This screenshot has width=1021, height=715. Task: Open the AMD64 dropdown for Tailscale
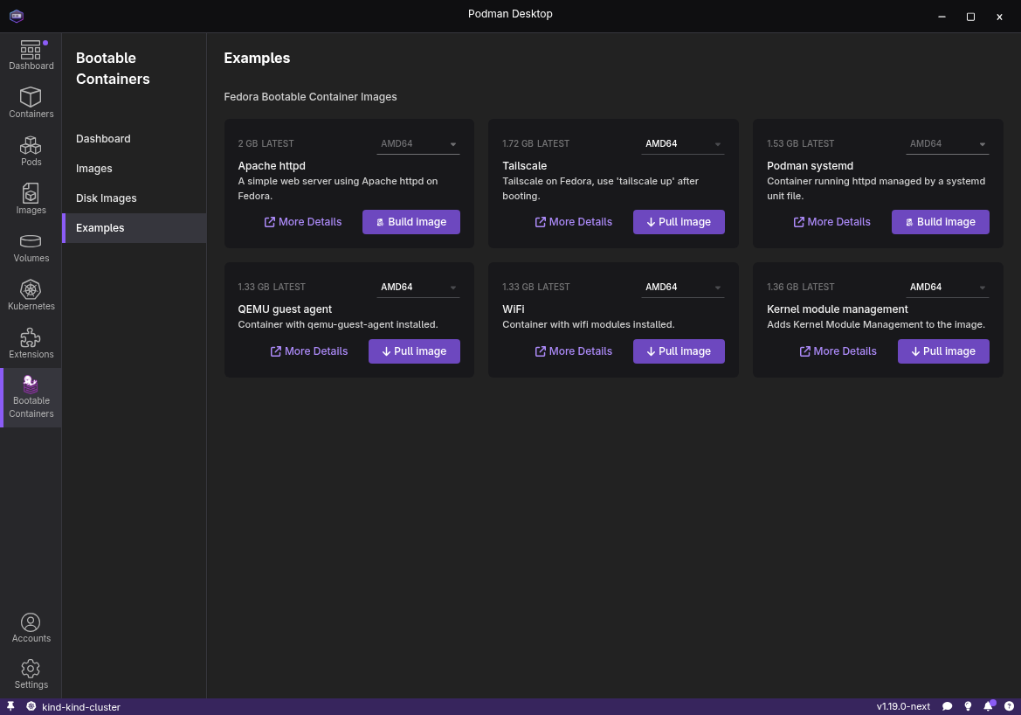point(682,143)
